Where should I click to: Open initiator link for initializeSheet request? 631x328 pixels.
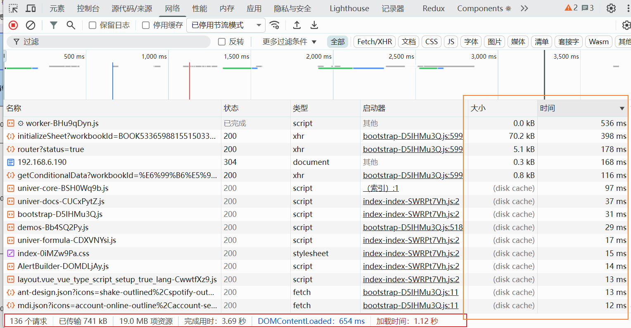click(x=413, y=136)
